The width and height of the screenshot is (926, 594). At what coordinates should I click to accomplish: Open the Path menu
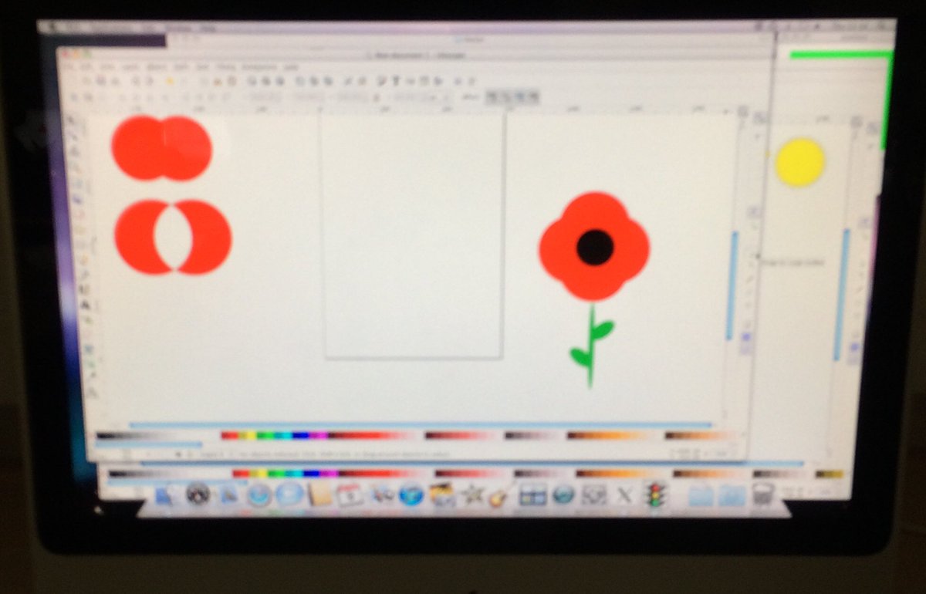[181, 67]
